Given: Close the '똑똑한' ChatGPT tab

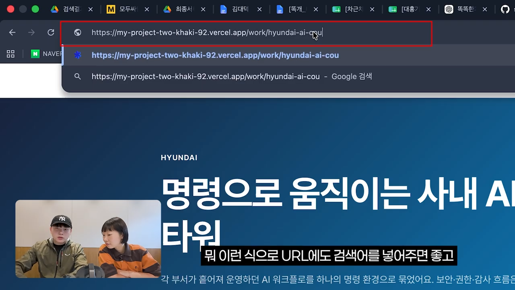Looking at the screenshot, I should [485, 9].
